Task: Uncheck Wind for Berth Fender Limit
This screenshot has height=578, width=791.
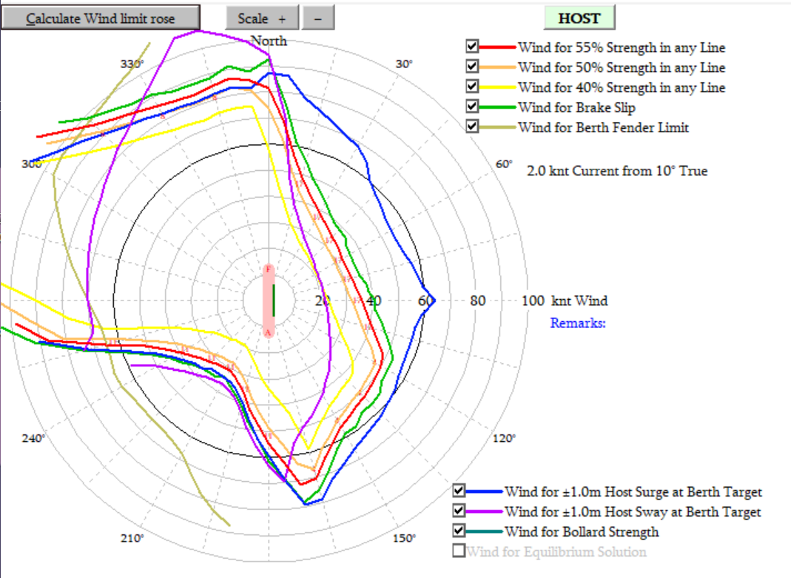Action: click(472, 126)
